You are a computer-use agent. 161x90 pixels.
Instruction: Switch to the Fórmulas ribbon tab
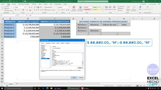click(x=34, y=4)
